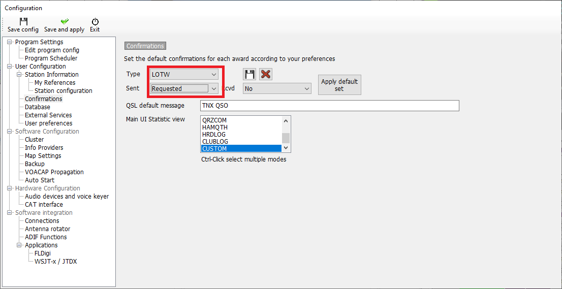
Task: Click the list scrollbar up arrow
Action: click(286, 121)
